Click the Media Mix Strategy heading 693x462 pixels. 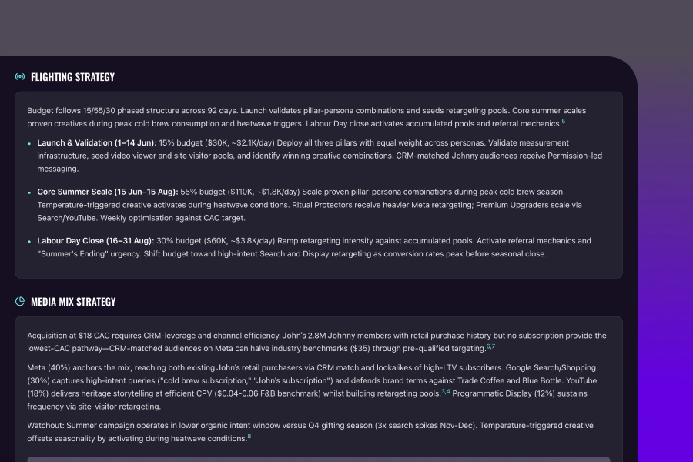tap(73, 302)
